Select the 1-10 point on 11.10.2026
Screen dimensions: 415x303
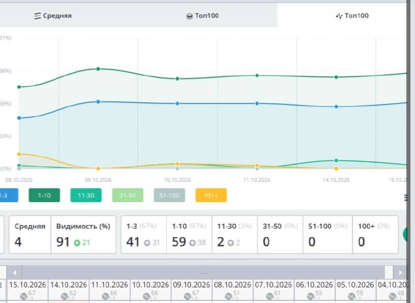(257, 75)
